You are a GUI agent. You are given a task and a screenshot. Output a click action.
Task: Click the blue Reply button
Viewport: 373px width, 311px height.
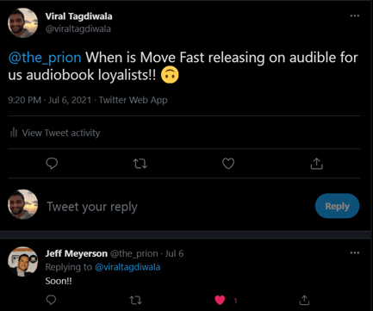(x=337, y=206)
